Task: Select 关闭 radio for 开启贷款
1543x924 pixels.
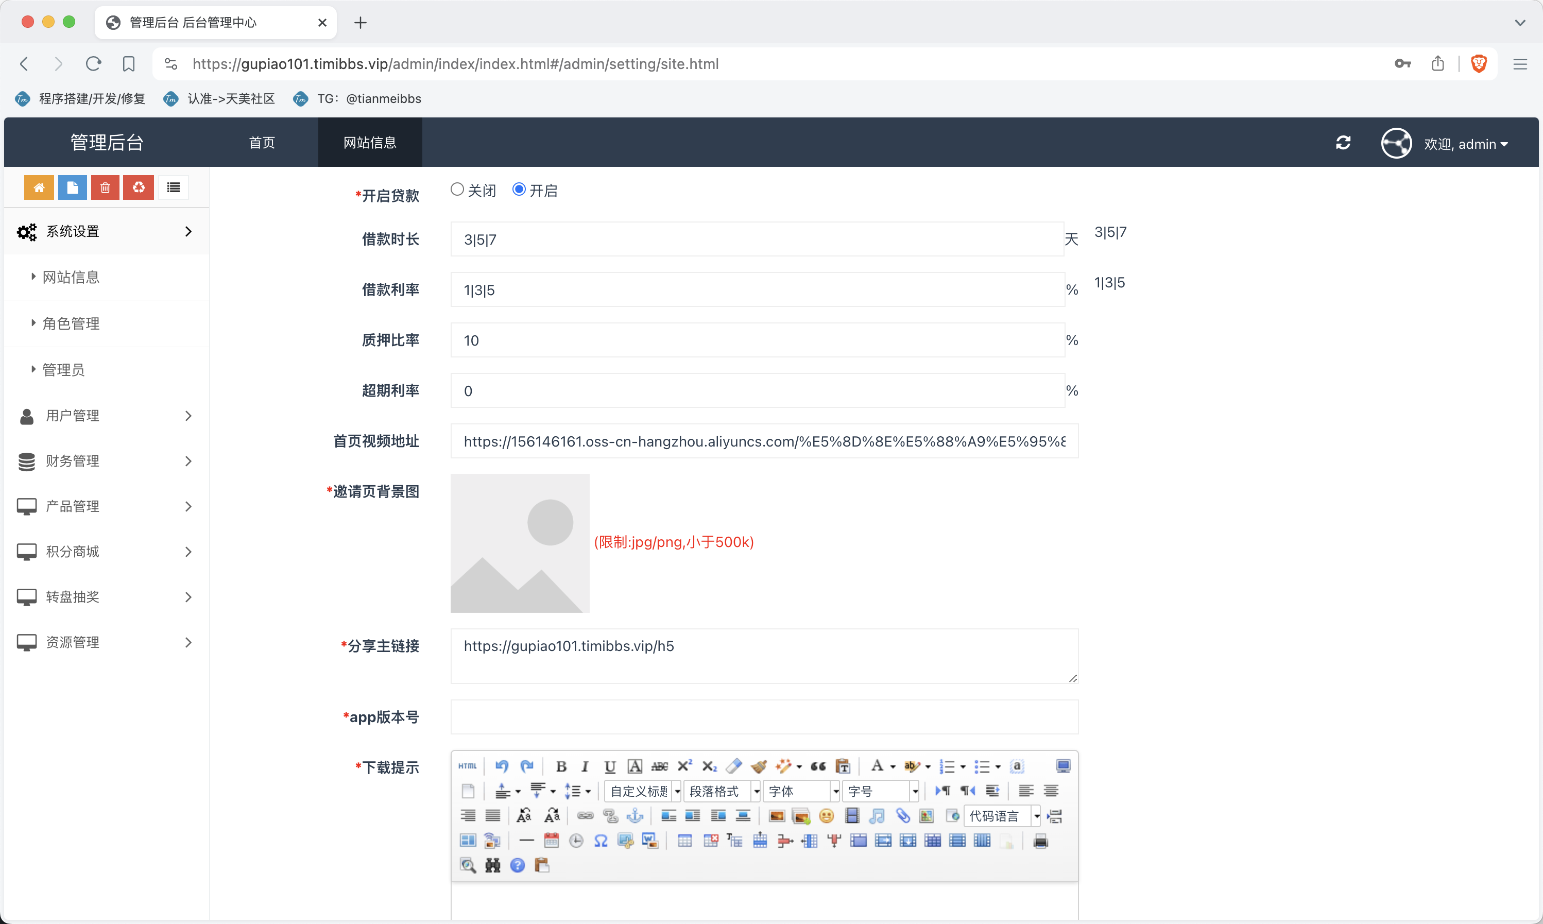Action: coord(457,190)
